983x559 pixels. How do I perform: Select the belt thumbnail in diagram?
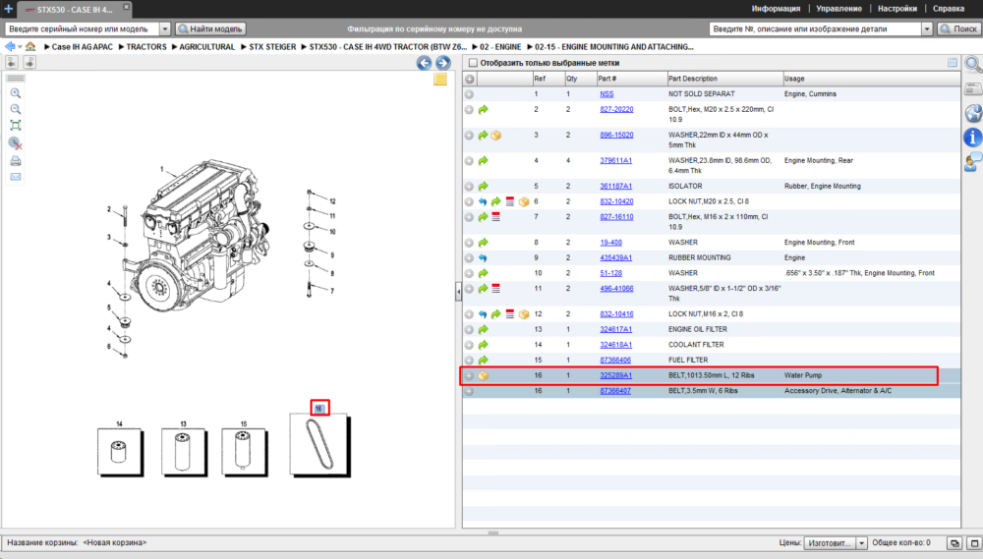[x=319, y=445]
